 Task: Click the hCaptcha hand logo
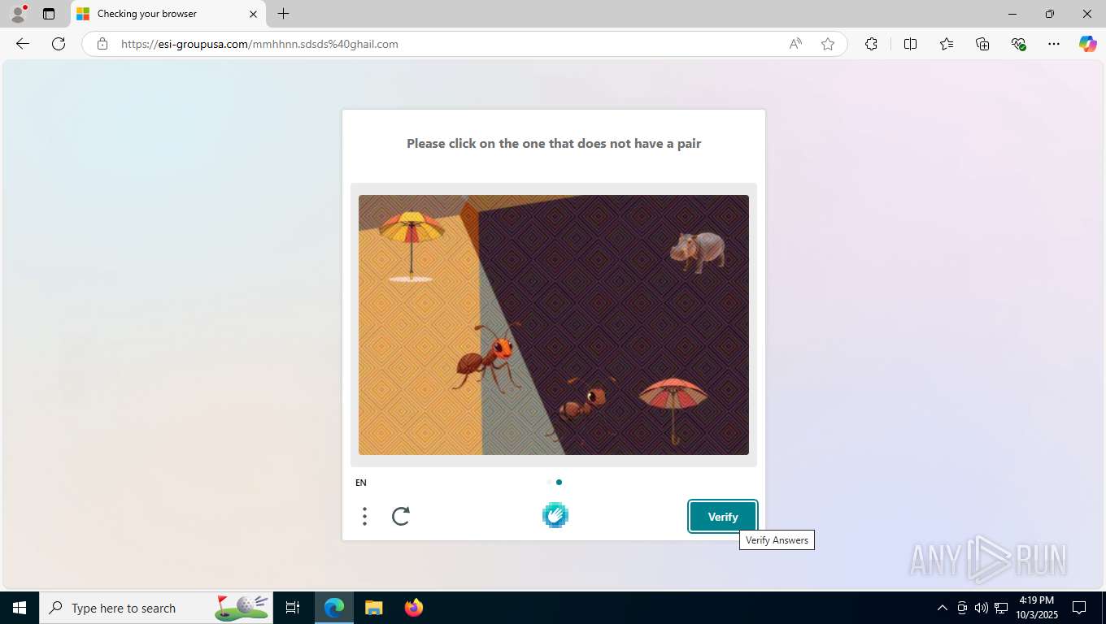pyautogui.click(x=555, y=515)
